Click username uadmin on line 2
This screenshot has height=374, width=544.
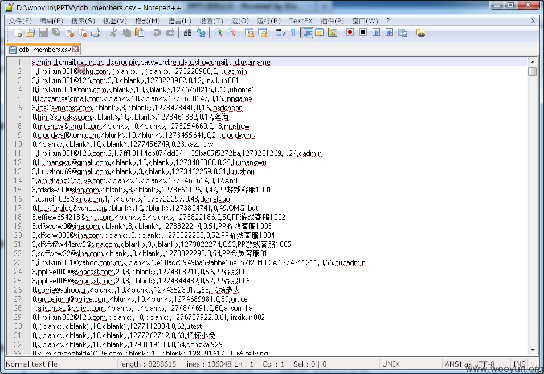tap(236, 71)
